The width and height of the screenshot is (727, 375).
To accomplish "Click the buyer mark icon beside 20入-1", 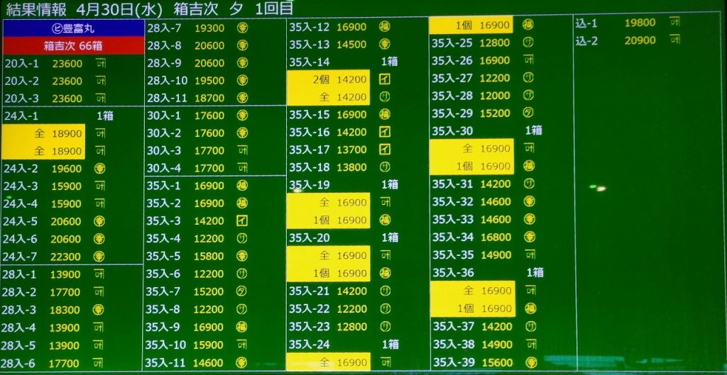I will click(x=99, y=63).
